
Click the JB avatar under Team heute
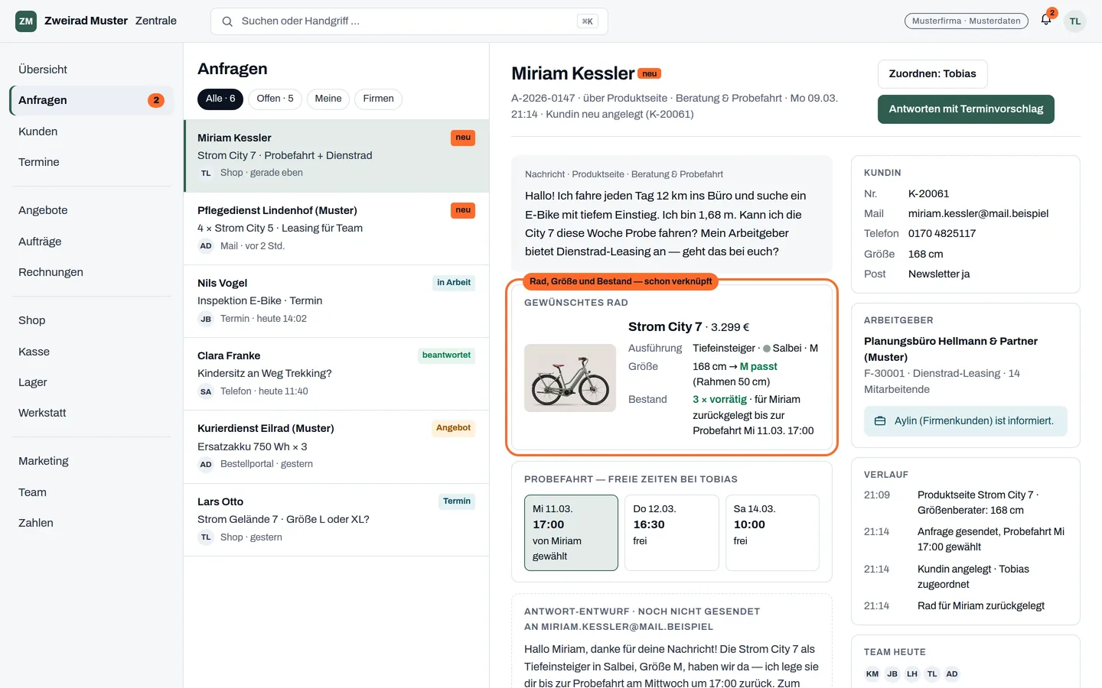coord(892,673)
